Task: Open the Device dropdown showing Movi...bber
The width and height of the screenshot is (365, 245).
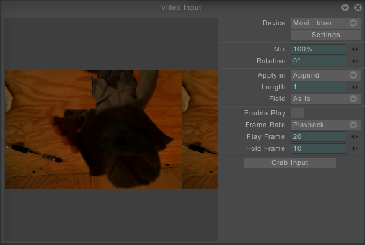Action: click(x=326, y=23)
